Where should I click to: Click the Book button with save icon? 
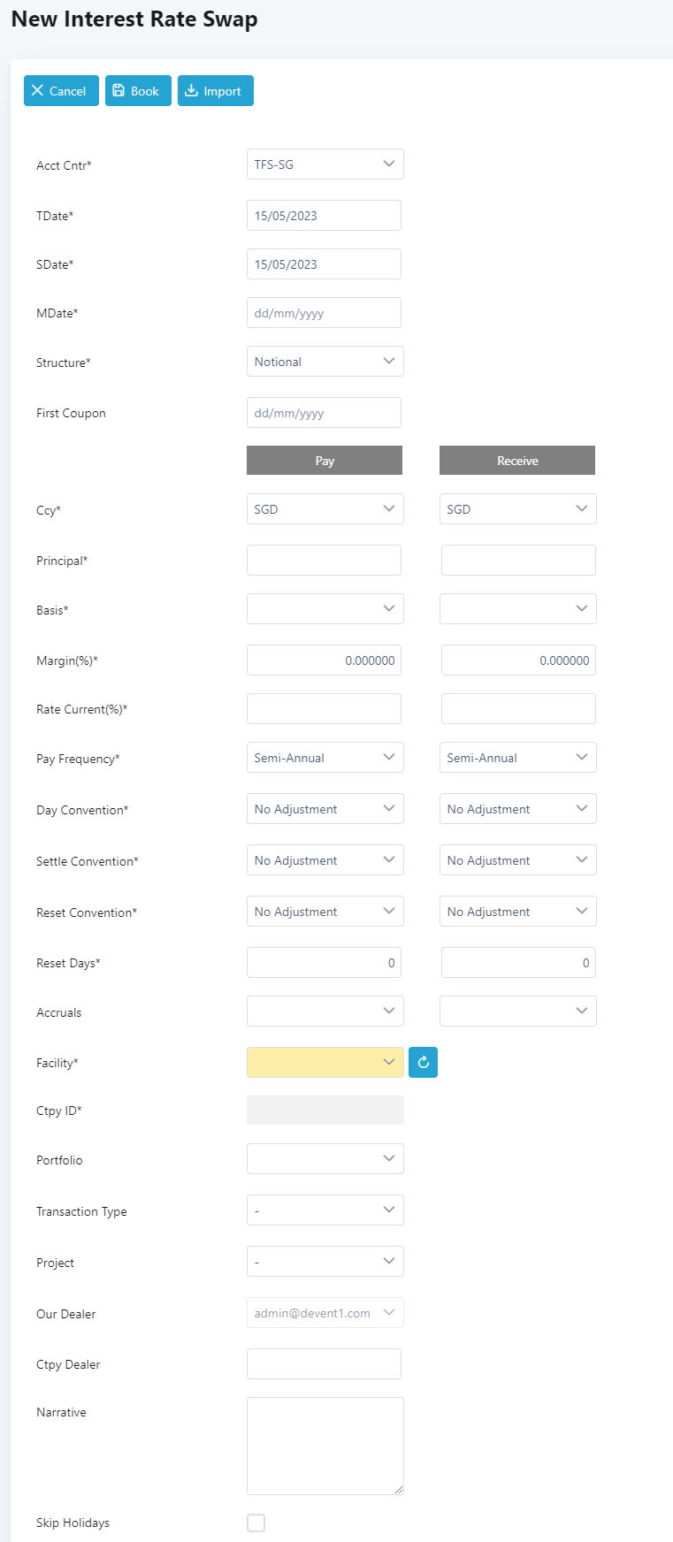[x=138, y=91]
